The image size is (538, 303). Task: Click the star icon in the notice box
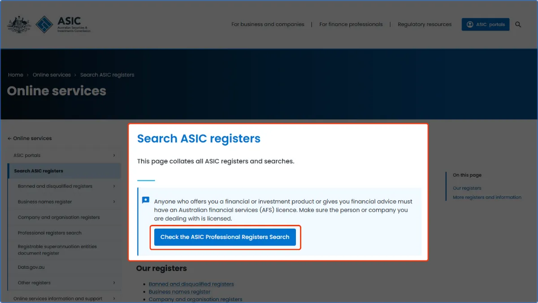pyautogui.click(x=146, y=200)
